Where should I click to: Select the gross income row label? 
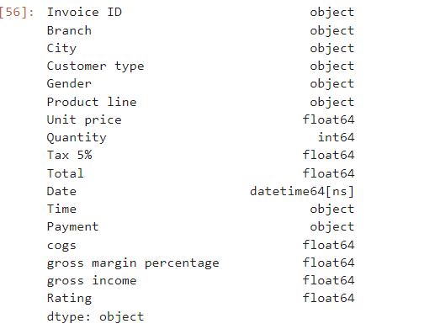pos(92,280)
